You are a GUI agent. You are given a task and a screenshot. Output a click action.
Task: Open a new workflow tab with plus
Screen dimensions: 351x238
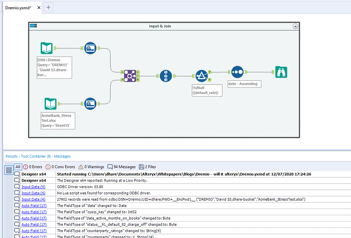click(x=48, y=7)
